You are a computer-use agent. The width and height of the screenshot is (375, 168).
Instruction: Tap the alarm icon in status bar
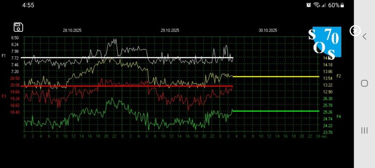pyautogui.click(x=309, y=5)
